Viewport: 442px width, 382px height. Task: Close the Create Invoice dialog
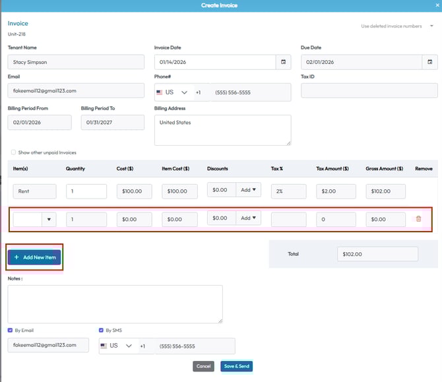coord(437,5)
